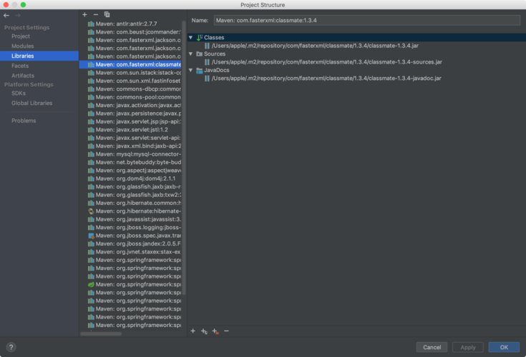This screenshot has height=357, width=526.
Task: Click the Classes node icon
Action: [x=199, y=37]
